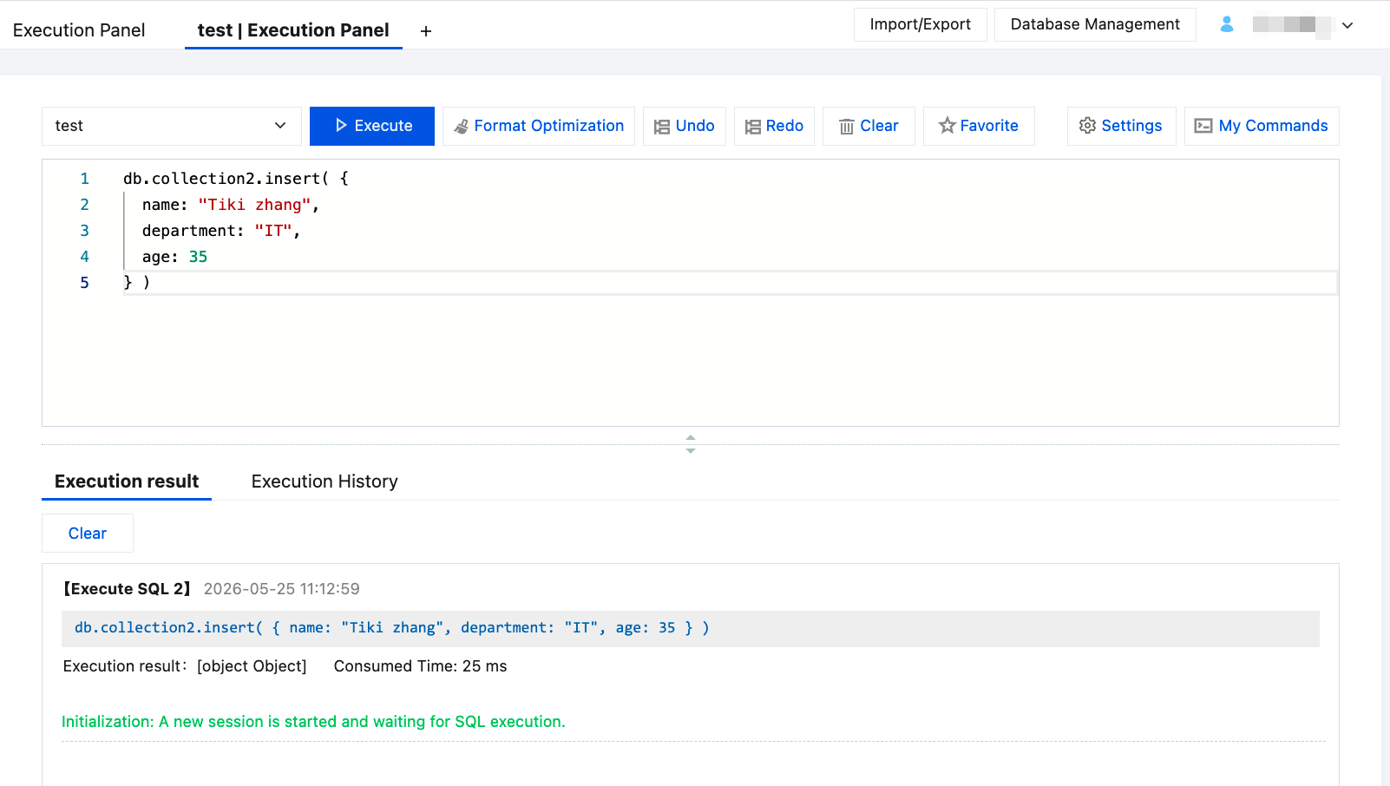Click the Favorite star icon

click(947, 126)
